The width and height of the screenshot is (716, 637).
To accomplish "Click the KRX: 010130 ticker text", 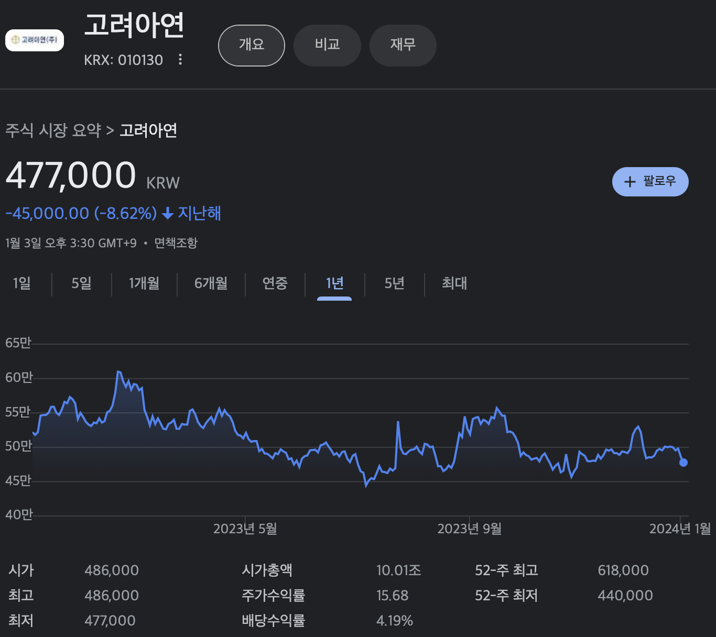I will (x=124, y=60).
